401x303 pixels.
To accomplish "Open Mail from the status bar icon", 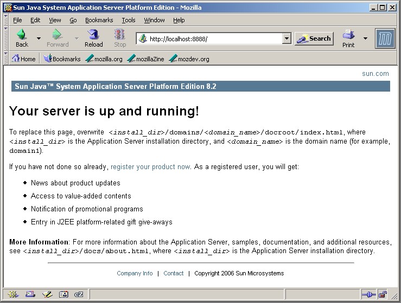I will [30, 294].
